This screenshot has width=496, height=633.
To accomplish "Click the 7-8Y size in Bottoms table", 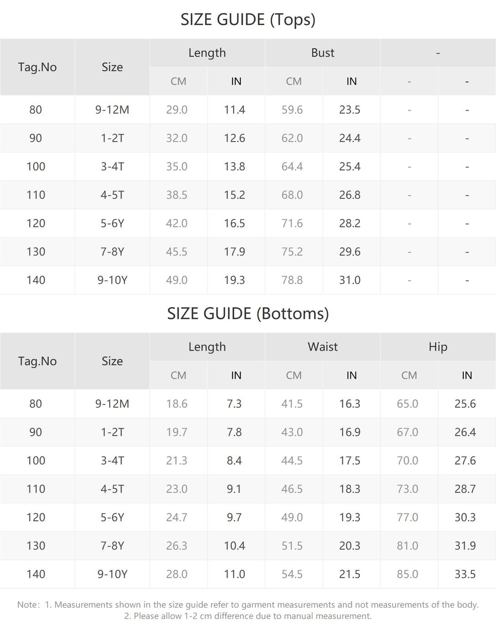I will coord(112,546).
